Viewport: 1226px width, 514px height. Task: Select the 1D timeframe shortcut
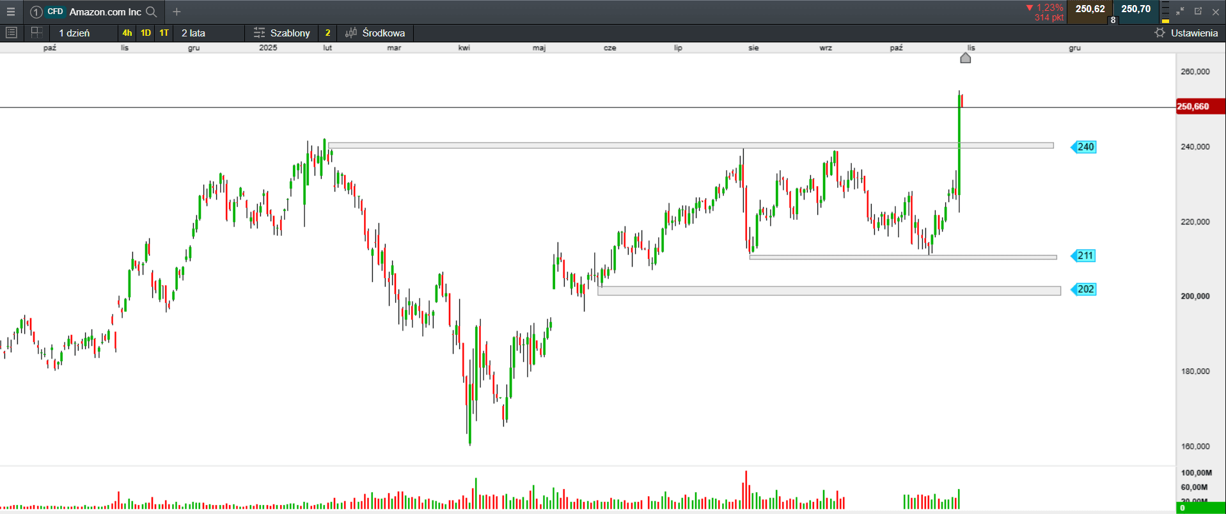click(146, 33)
